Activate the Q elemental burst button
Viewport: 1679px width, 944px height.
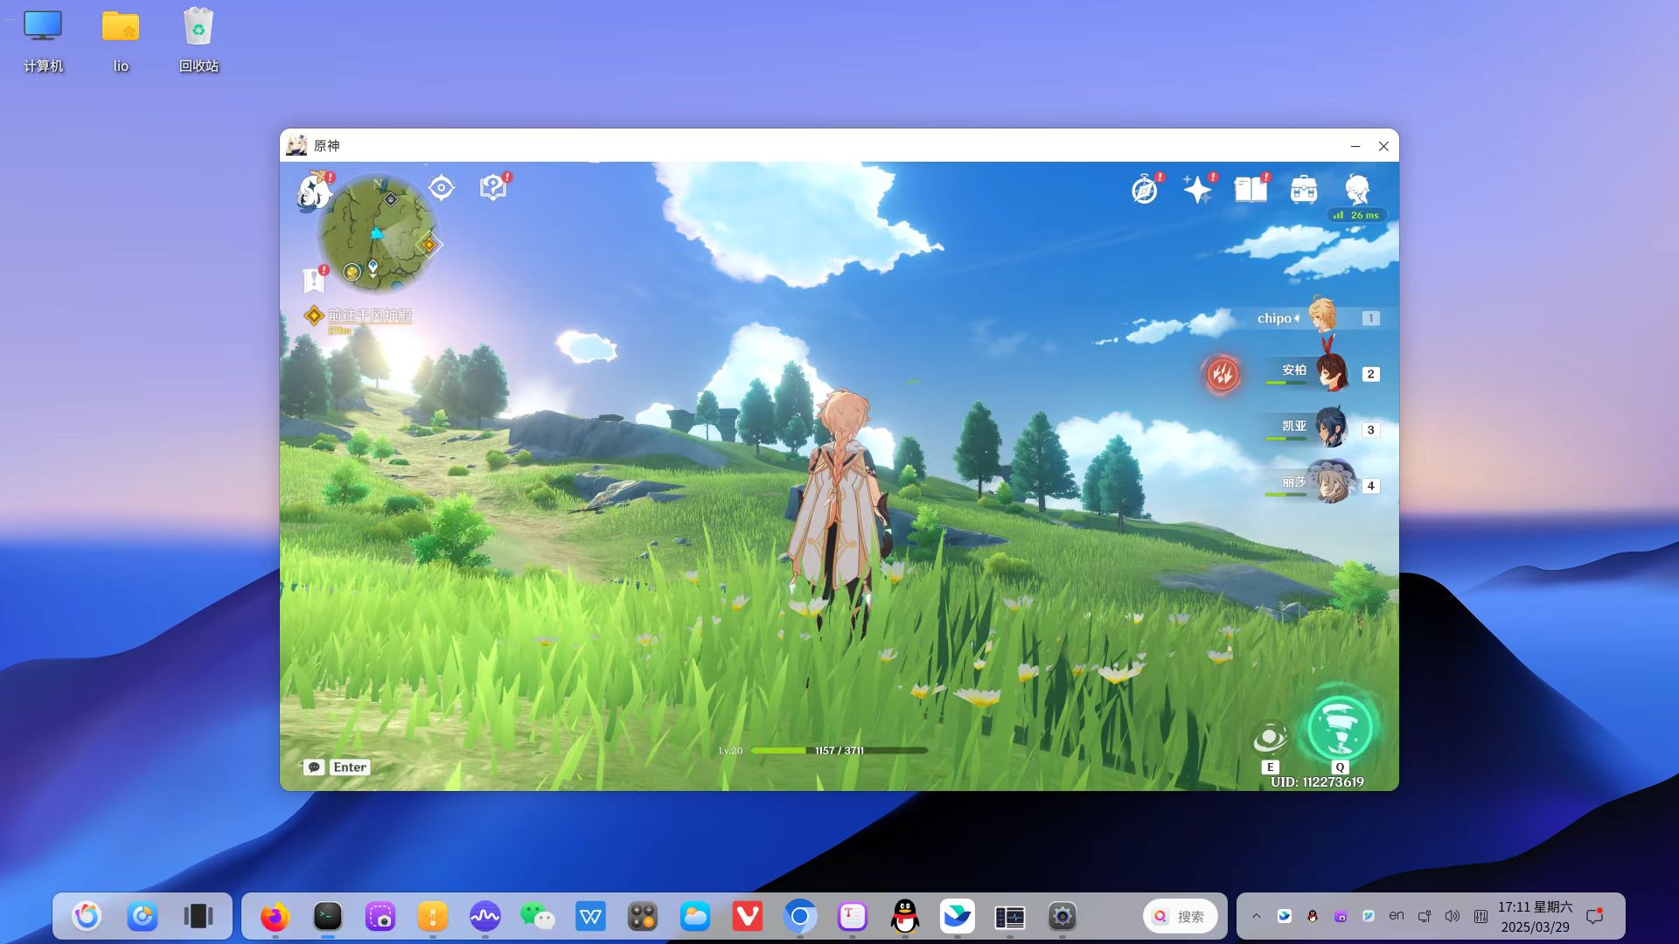[1340, 728]
